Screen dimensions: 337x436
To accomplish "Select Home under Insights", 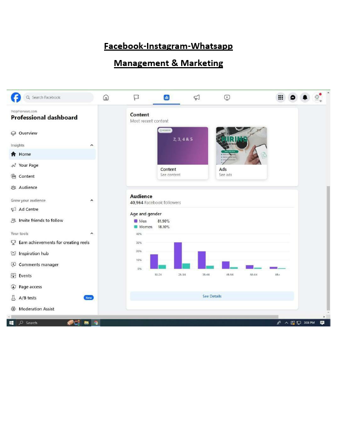I will coord(53,154).
